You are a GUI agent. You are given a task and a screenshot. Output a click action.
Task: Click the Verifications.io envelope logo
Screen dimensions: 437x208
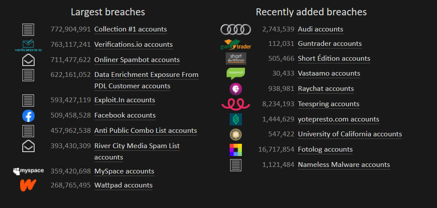pyautogui.click(x=28, y=45)
